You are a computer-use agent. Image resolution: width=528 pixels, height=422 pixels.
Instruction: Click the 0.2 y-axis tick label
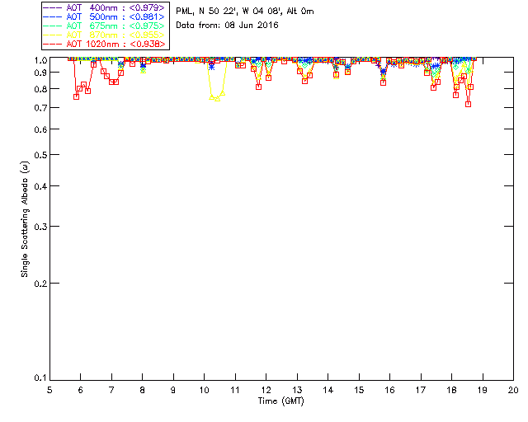coord(40,284)
